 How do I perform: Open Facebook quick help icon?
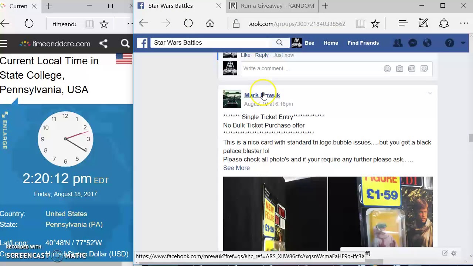click(449, 43)
